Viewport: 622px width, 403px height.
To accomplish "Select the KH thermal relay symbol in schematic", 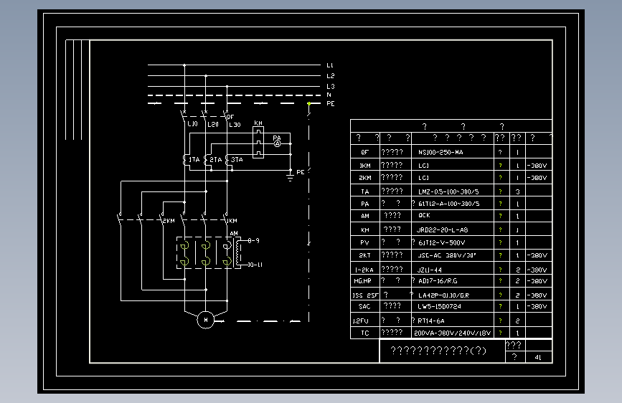I will click(x=258, y=143).
